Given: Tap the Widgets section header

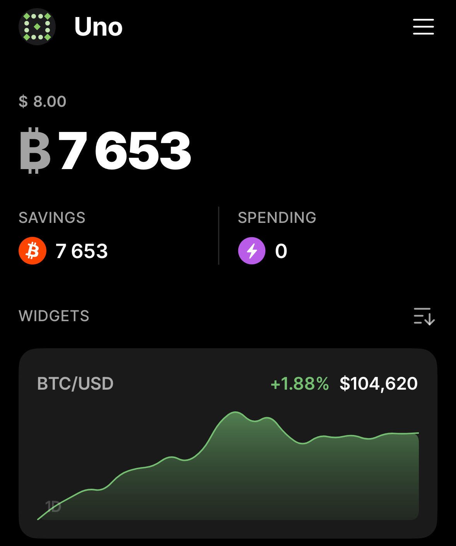Looking at the screenshot, I should pos(54,316).
